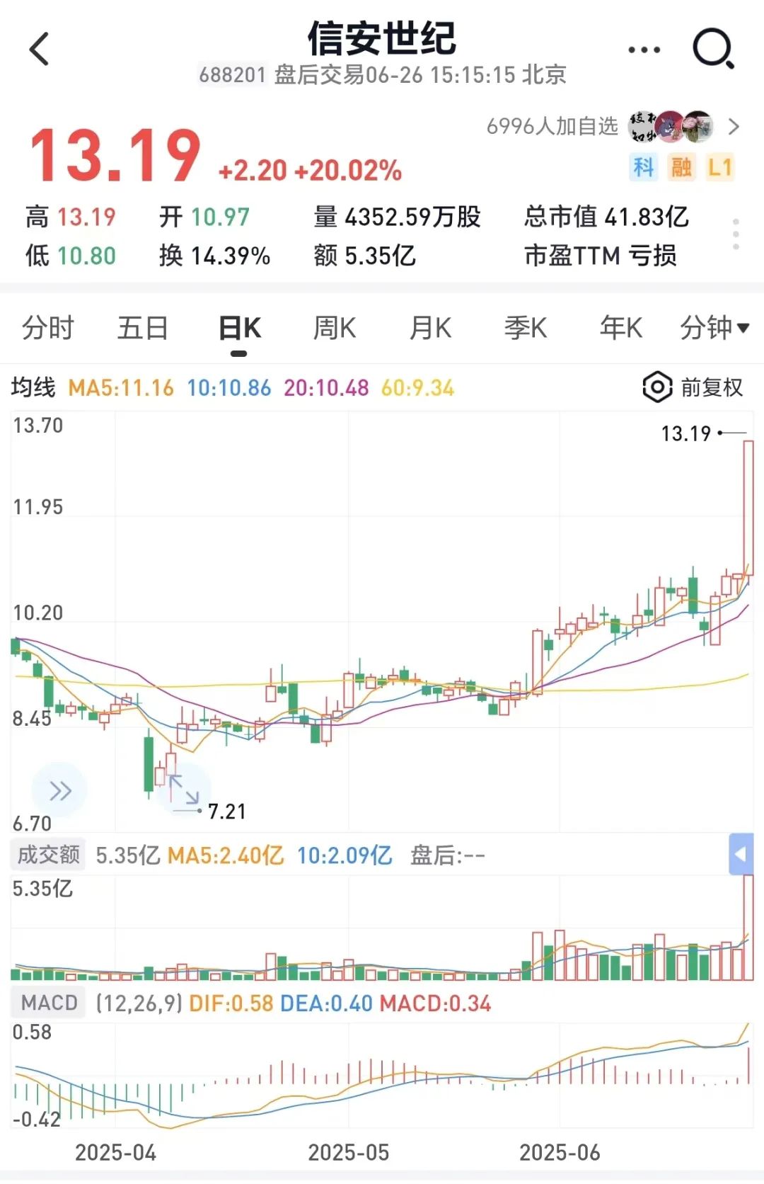Tap the 7.21 low price marker
This screenshot has width=764, height=1184.
[226, 812]
